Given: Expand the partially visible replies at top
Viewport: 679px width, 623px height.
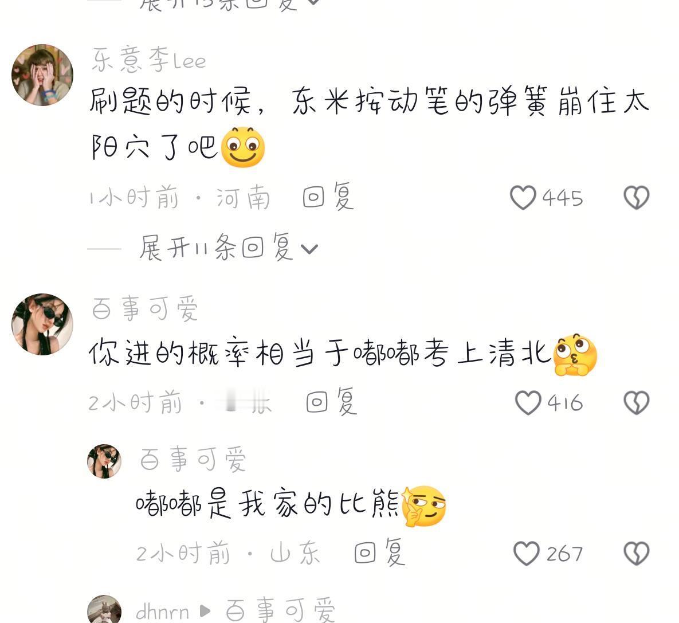Looking at the screenshot, I should (229, 5).
